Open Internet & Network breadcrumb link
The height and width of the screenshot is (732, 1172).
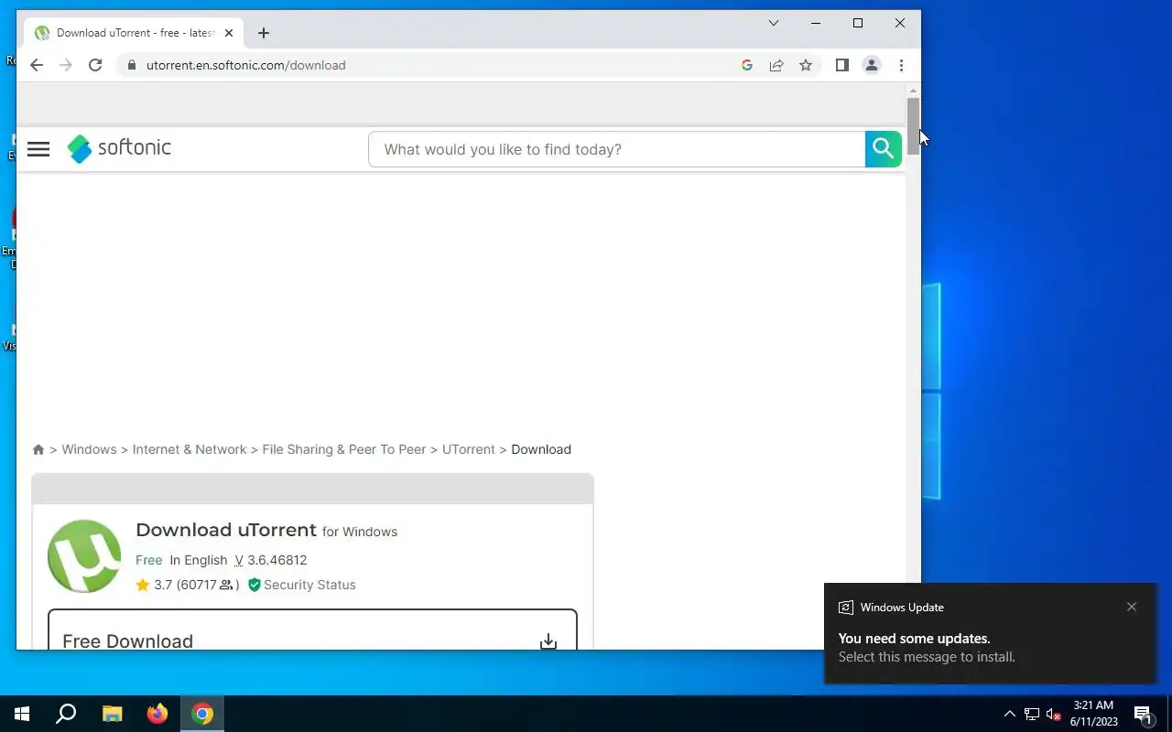click(190, 449)
